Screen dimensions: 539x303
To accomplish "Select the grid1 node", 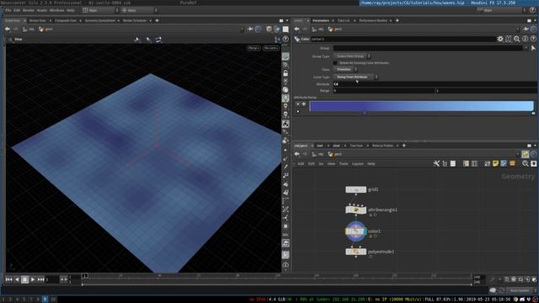I will 355,189.
